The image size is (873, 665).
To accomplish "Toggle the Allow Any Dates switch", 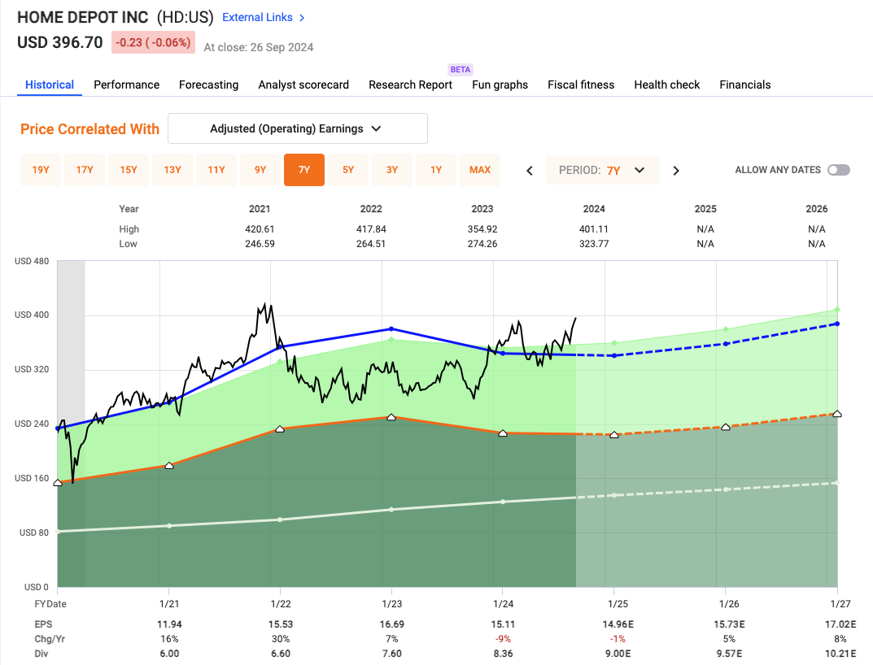I will (838, 170).
